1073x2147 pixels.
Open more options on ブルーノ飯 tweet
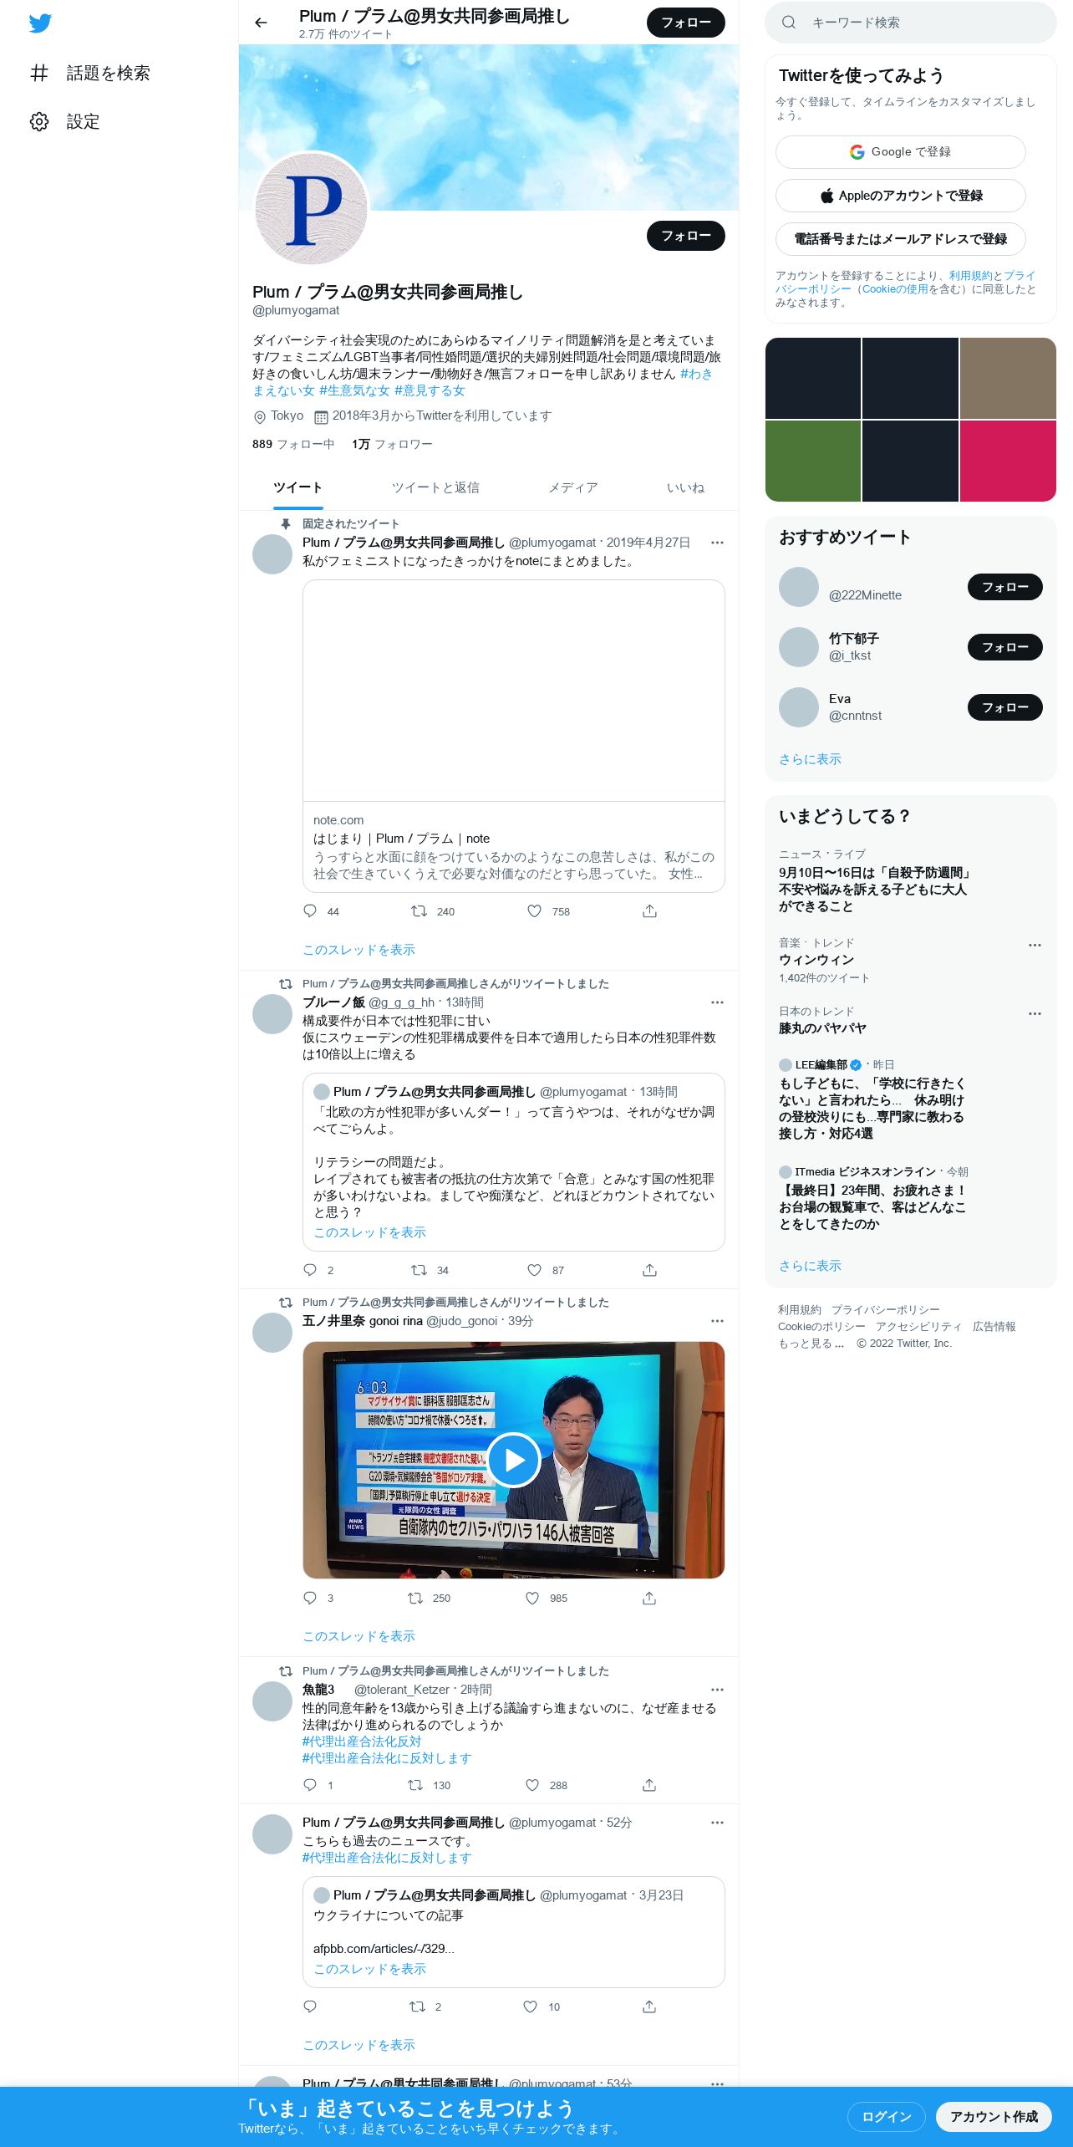(717, 1002)
